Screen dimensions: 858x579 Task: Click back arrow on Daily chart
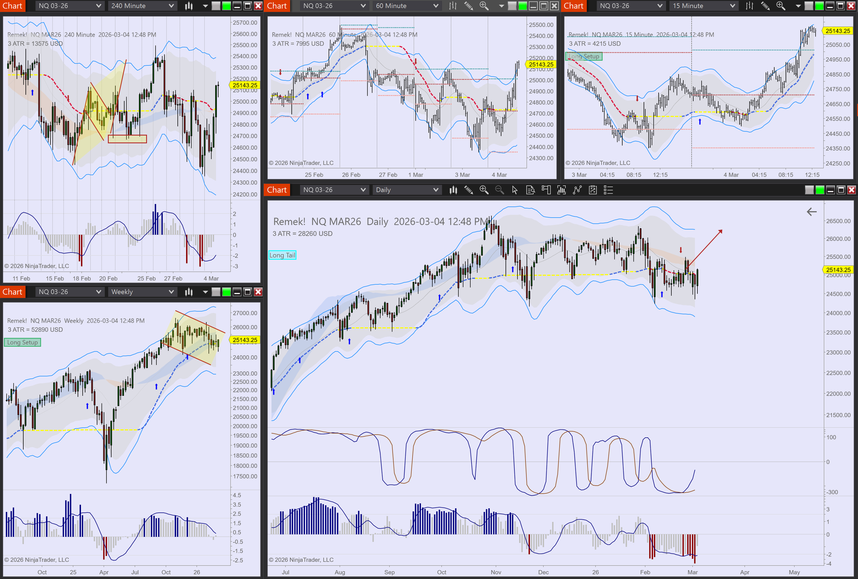pos(811,212)
